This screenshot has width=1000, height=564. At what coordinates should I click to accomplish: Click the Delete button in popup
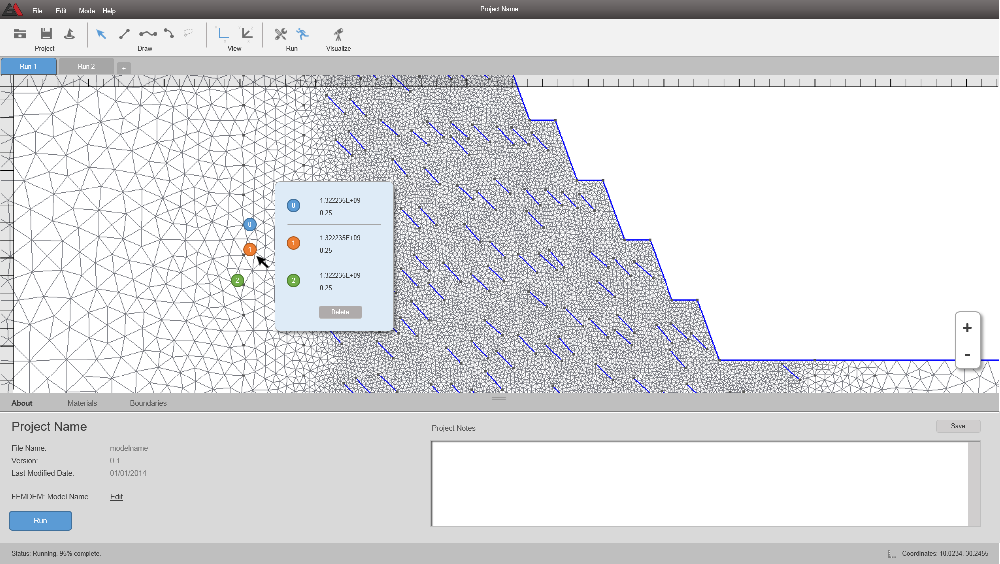point(340,312)
